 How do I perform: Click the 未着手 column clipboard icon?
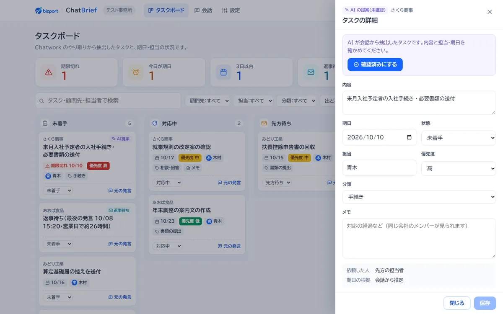coord(45,124)
